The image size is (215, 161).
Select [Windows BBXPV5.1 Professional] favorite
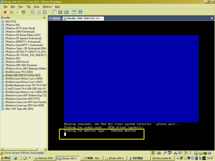click(x=23, y=42)
